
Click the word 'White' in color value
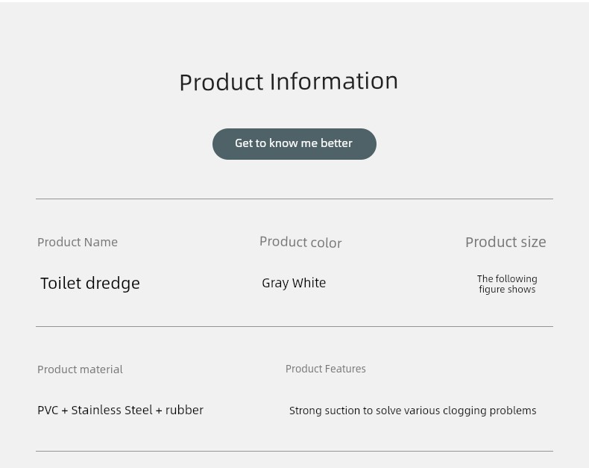[309, 283]
